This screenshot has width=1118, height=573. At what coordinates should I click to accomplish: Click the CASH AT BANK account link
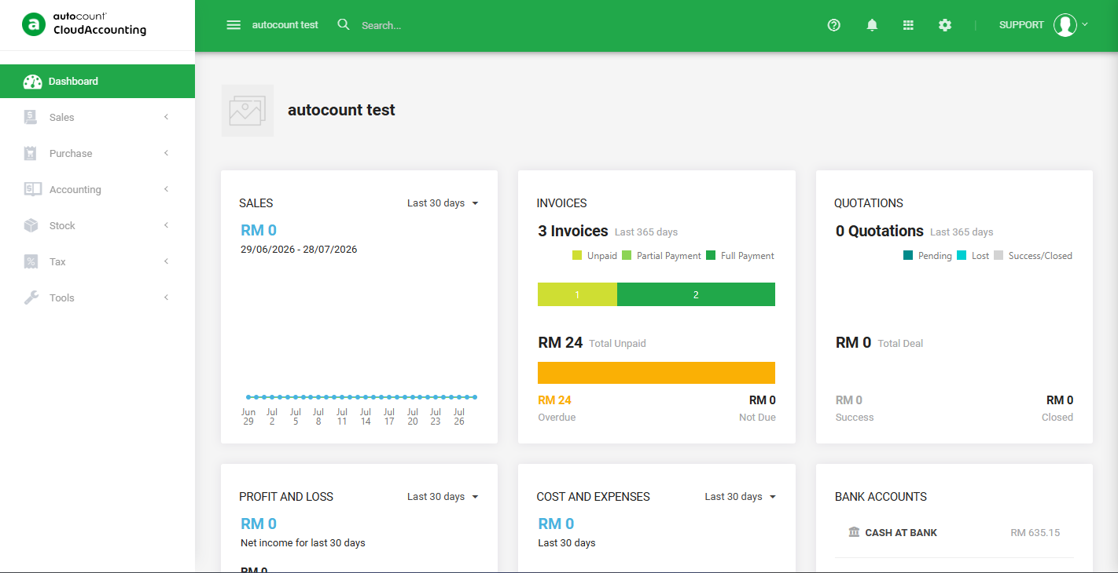[901, 533]
